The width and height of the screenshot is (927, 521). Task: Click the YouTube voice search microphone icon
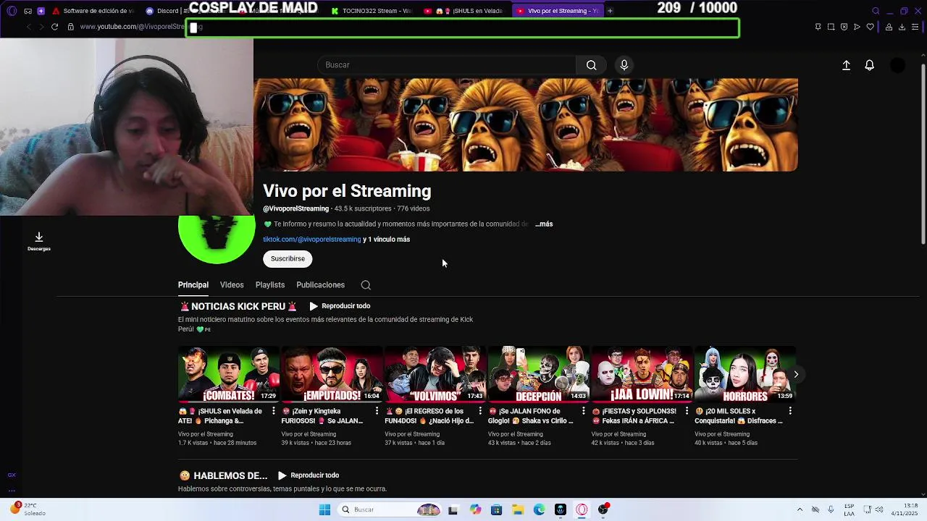624,65
